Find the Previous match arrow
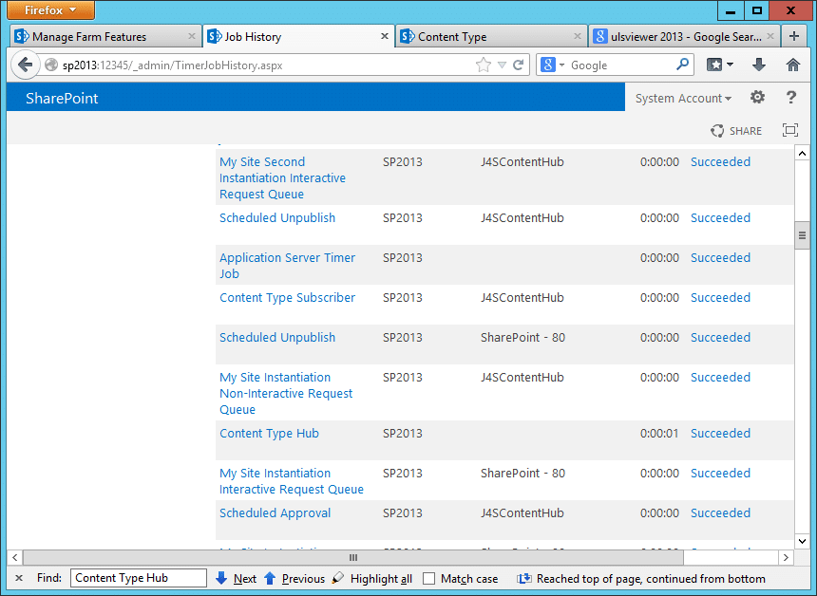The width and height of the screenshot is (817, 596). click(x=294, y=578)
